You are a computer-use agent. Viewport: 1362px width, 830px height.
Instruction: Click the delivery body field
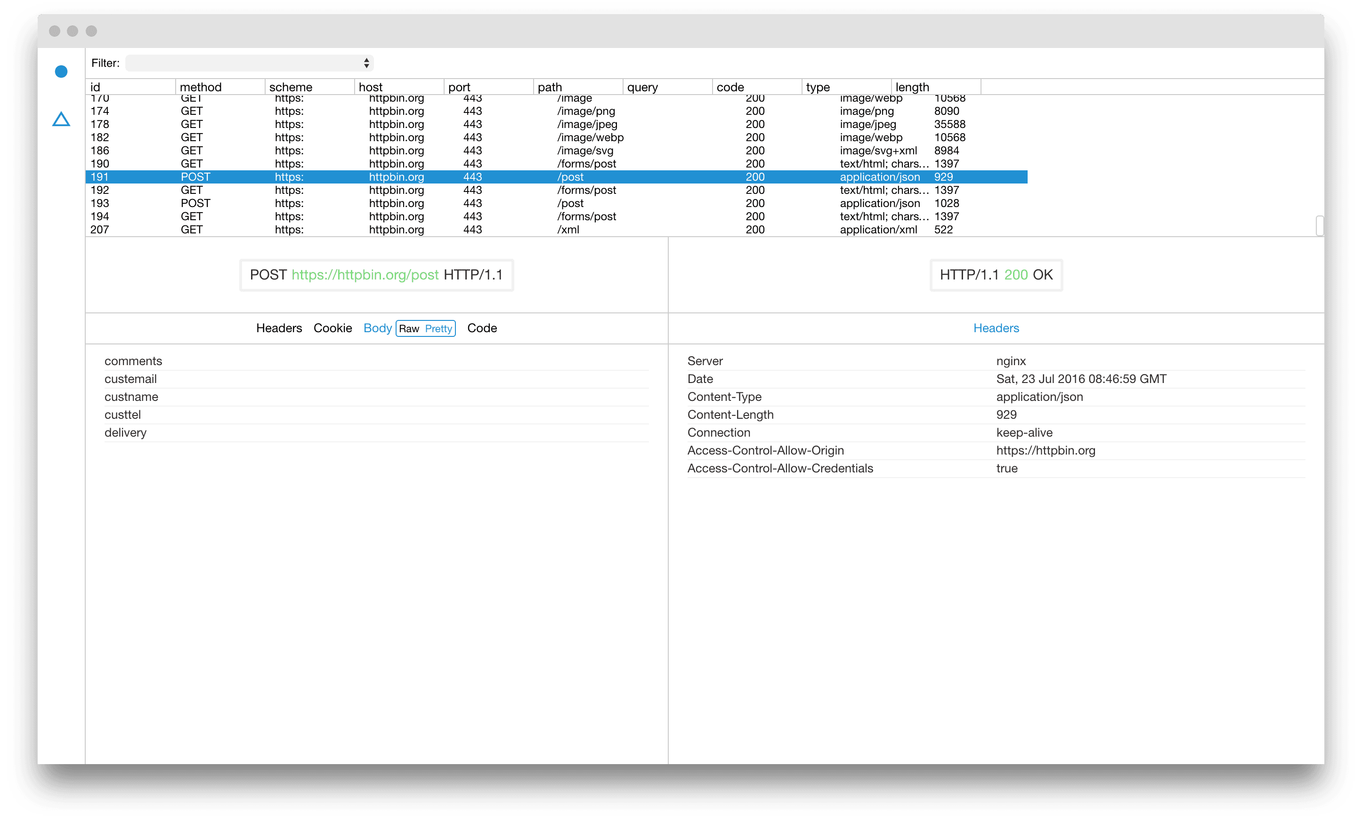point(376,432)
